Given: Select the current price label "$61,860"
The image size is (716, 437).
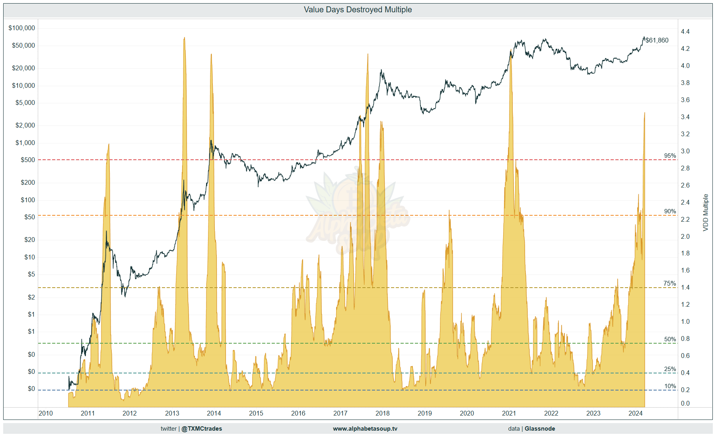Looking at the screenshot, I should [x=657, y=40].
